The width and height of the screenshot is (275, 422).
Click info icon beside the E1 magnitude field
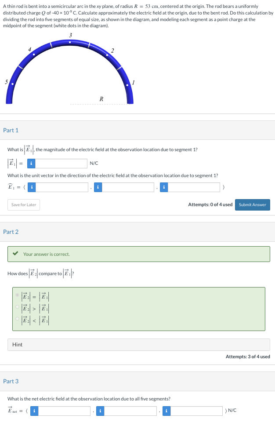pyautogui.click(x=31, y=163)
